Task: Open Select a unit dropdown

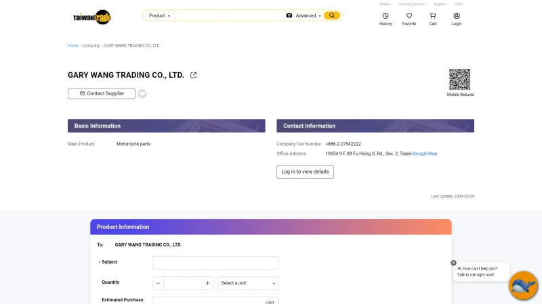Action: 248,283
